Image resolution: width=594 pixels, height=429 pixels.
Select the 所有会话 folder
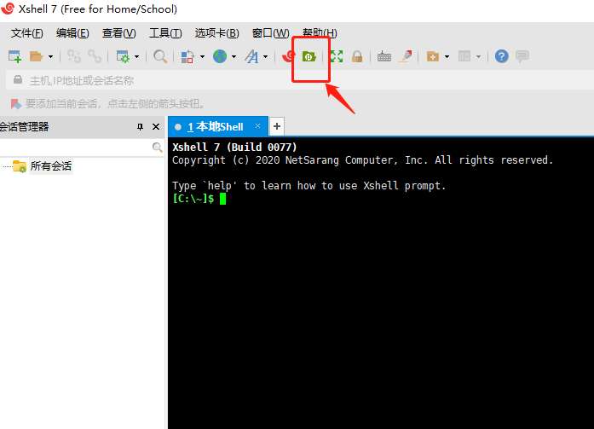[51, 166]
